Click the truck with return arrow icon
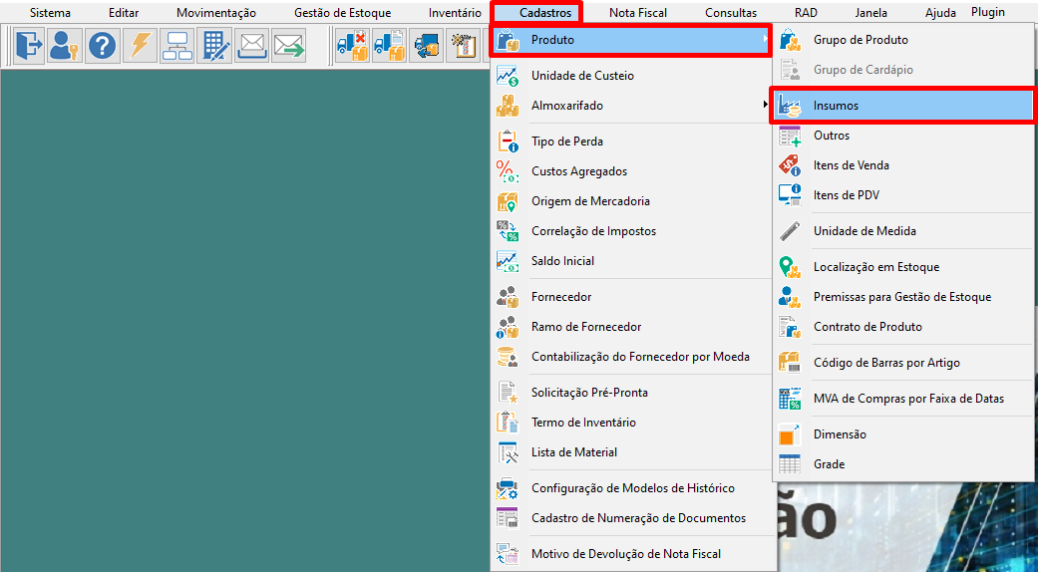Screen dimensions: 1038x572 coord(427,46)
